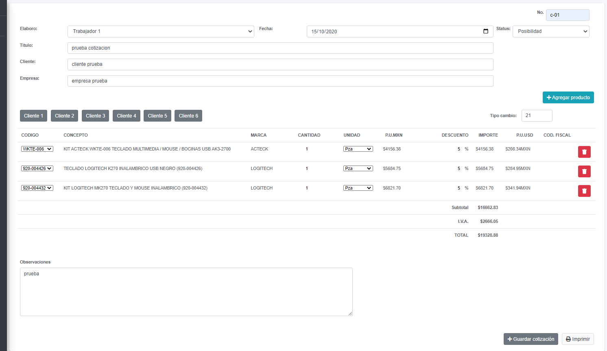Click the Titulo input field

[x=280, y=48]
